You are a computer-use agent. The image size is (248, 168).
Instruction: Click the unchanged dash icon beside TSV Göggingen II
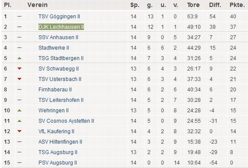pos(19,16)
